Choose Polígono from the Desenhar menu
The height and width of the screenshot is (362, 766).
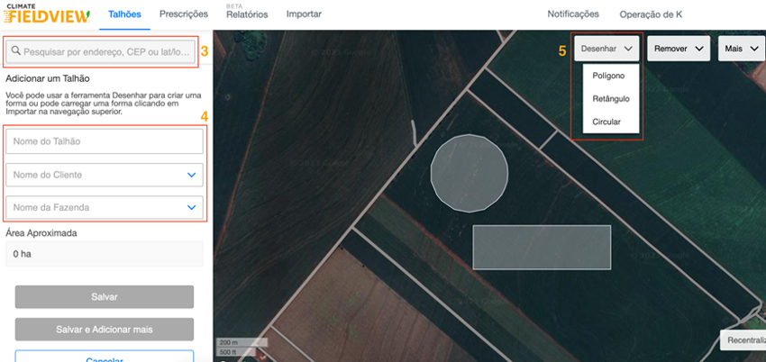609,76
